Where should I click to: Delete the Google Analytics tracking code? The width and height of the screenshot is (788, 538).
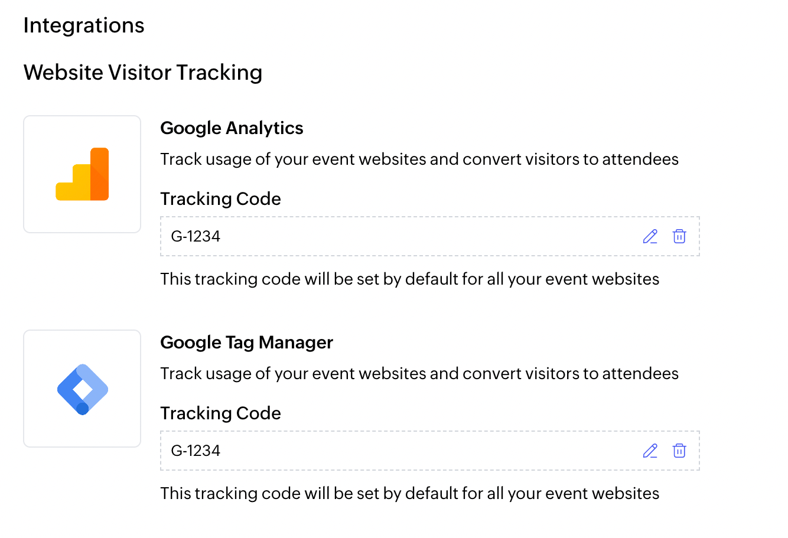pos(679,237)
